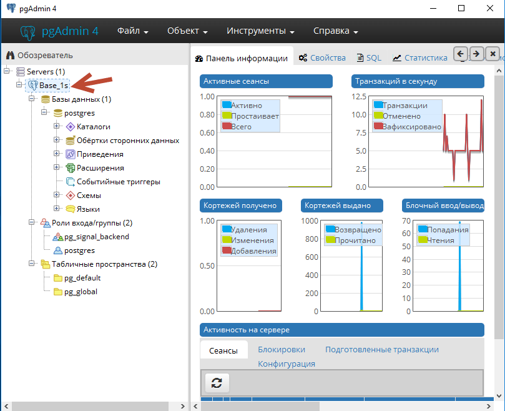Screen dimensions: 505x411
Task: Switch to the Свойства tab
Action: (322, 58)
